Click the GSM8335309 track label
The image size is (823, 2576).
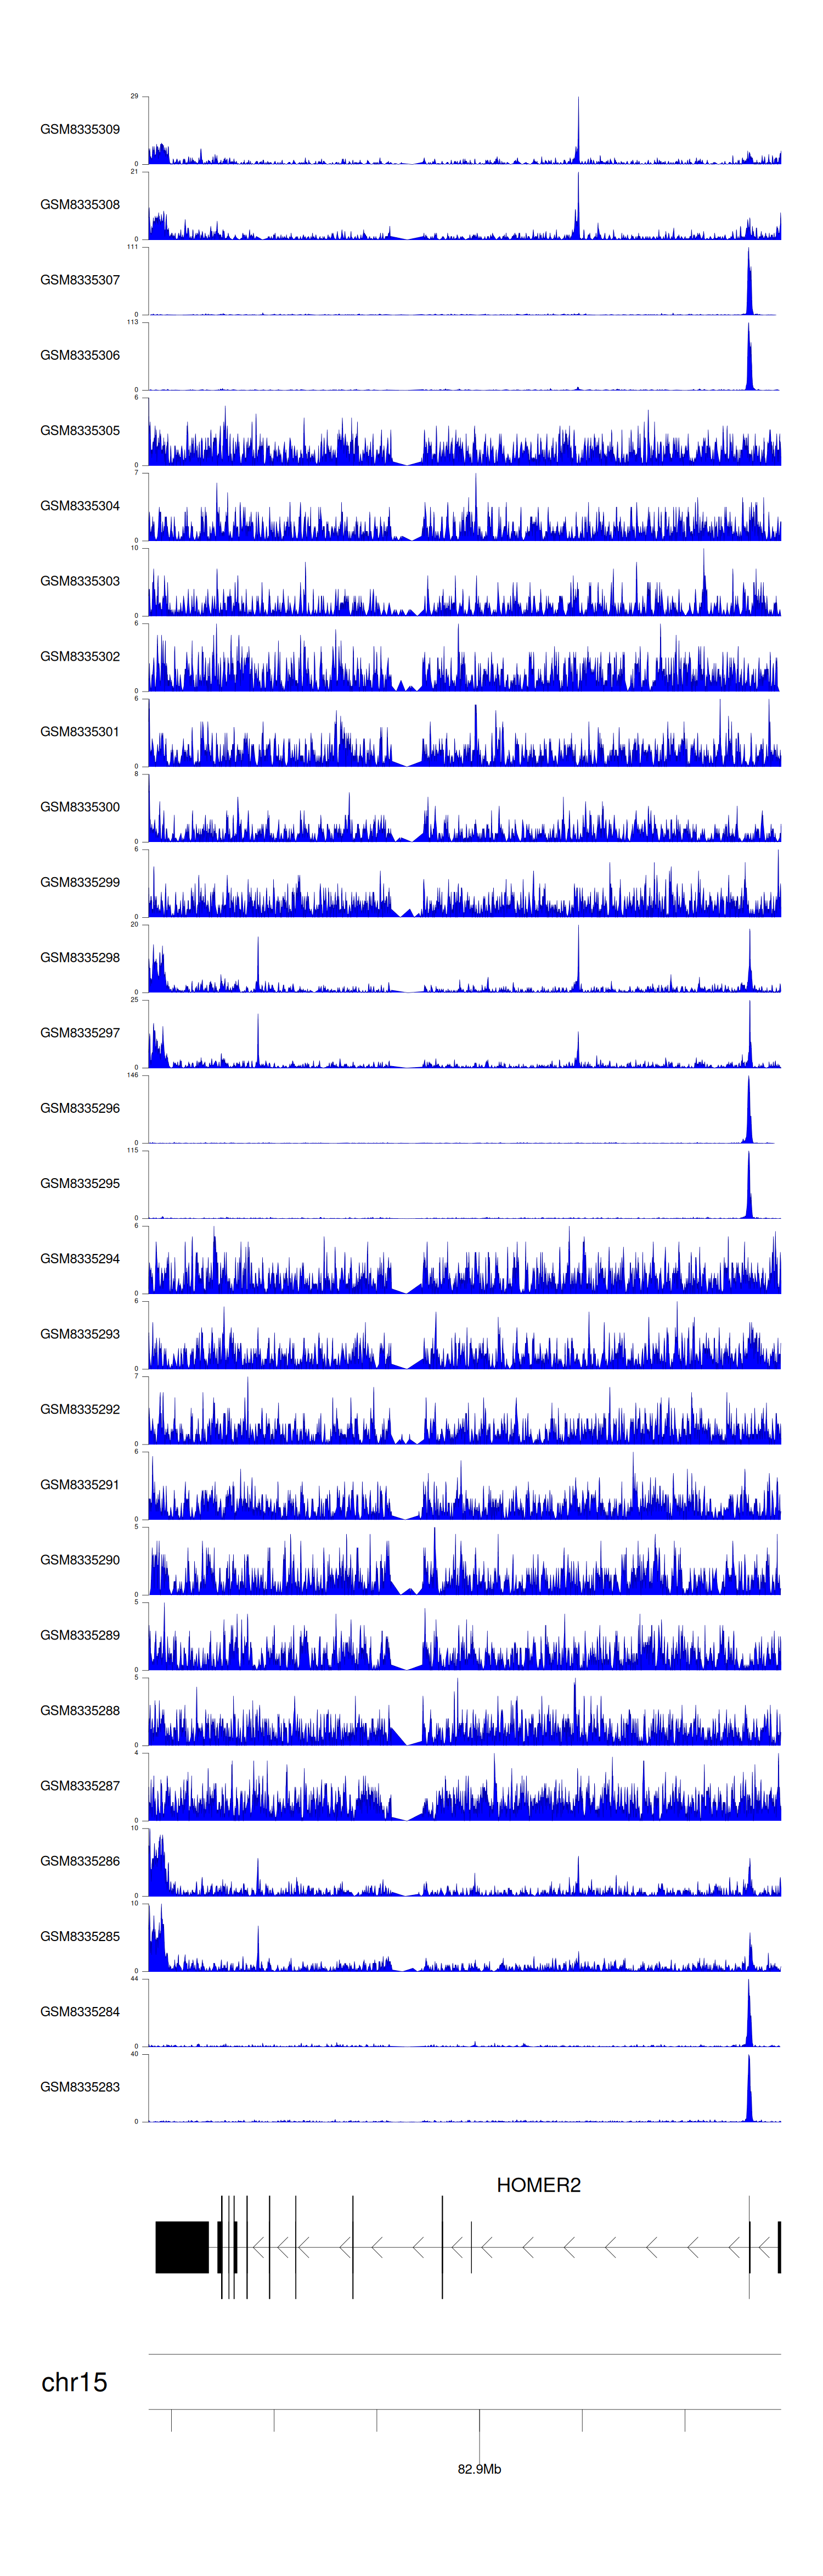click(80, 129)
